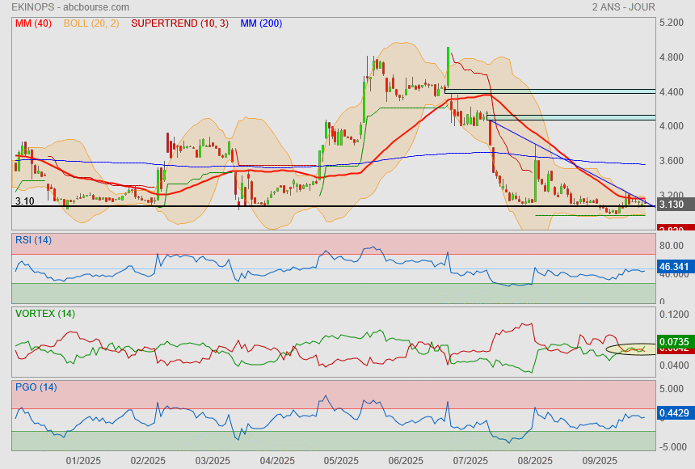Click the current price tag 3.130

(x=672, y=205)
